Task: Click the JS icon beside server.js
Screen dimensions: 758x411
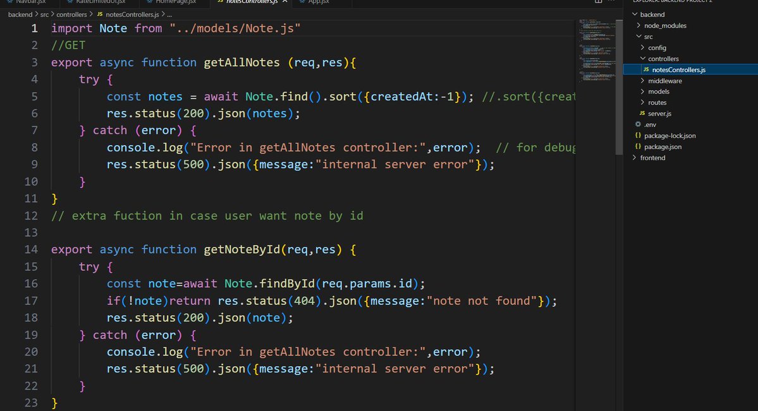Action: click(x=642, y=114)
